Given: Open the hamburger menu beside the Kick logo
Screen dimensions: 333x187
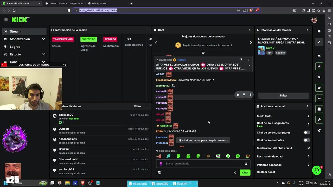Looking at the screenshot, I should [x=6, y=20].
